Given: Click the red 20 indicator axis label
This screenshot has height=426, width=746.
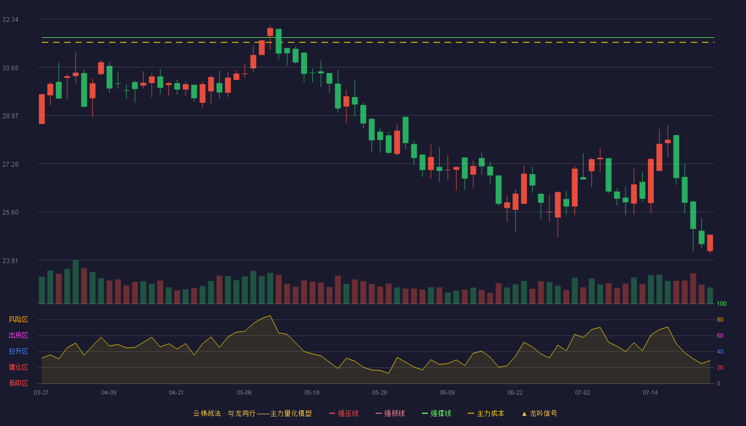Looking at the screenshot, I should 720,367.
